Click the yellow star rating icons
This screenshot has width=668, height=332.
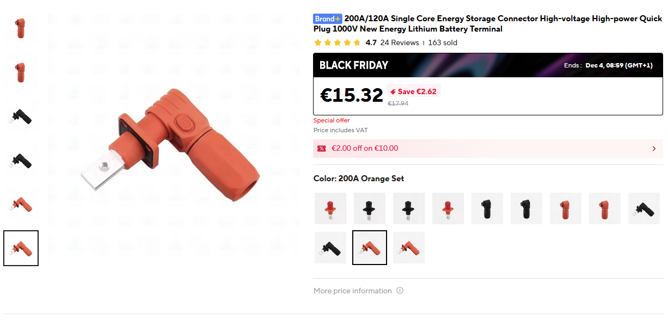[x=337, y=42]
